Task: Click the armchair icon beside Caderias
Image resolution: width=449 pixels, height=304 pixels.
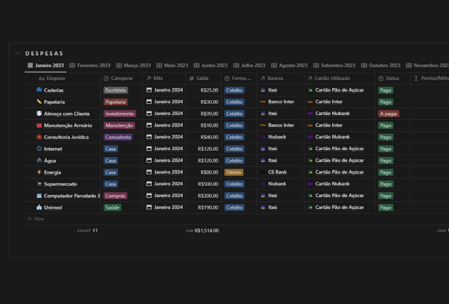Action: 39,90
